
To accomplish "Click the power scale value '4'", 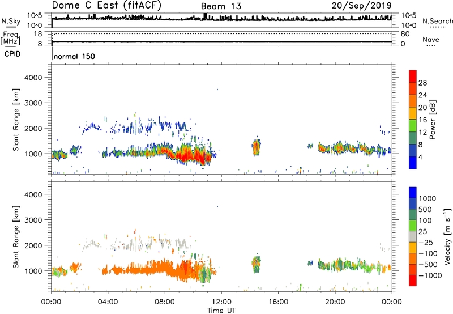I will pyautogui.click(x=421, y=157).
